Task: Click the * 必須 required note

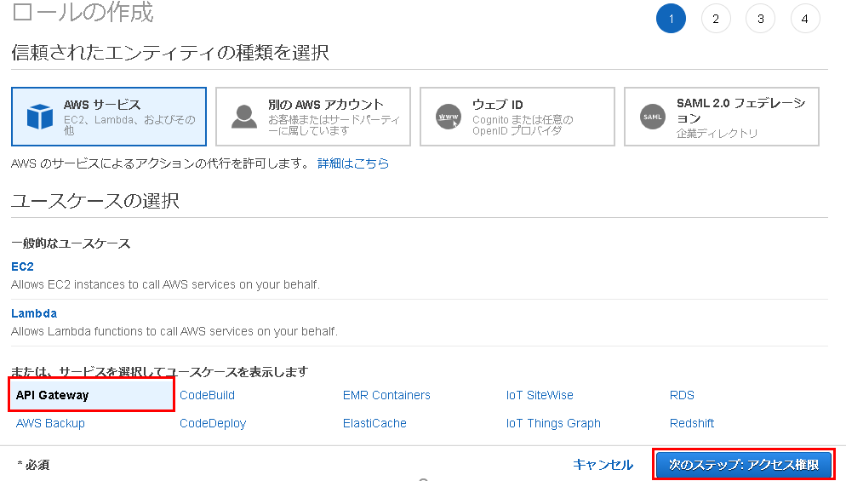Action: [33, 465]
